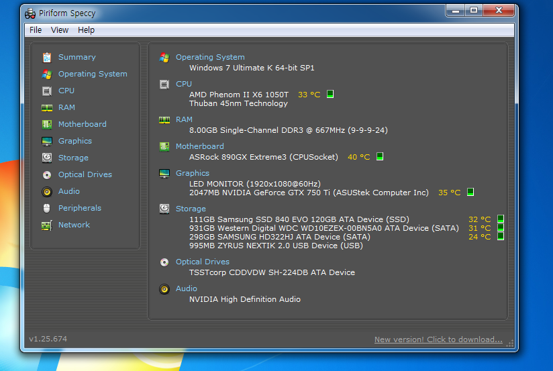Click the RAM heading in summary panel
Image resolution: width=553 pixels, height=371 pixels.
pyautogui.click(x=184, y=119)
